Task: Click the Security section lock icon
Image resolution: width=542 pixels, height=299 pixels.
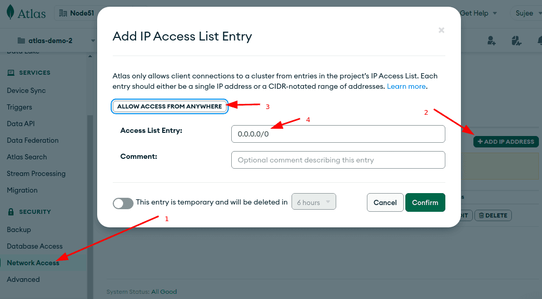Action: coord(11,212)
